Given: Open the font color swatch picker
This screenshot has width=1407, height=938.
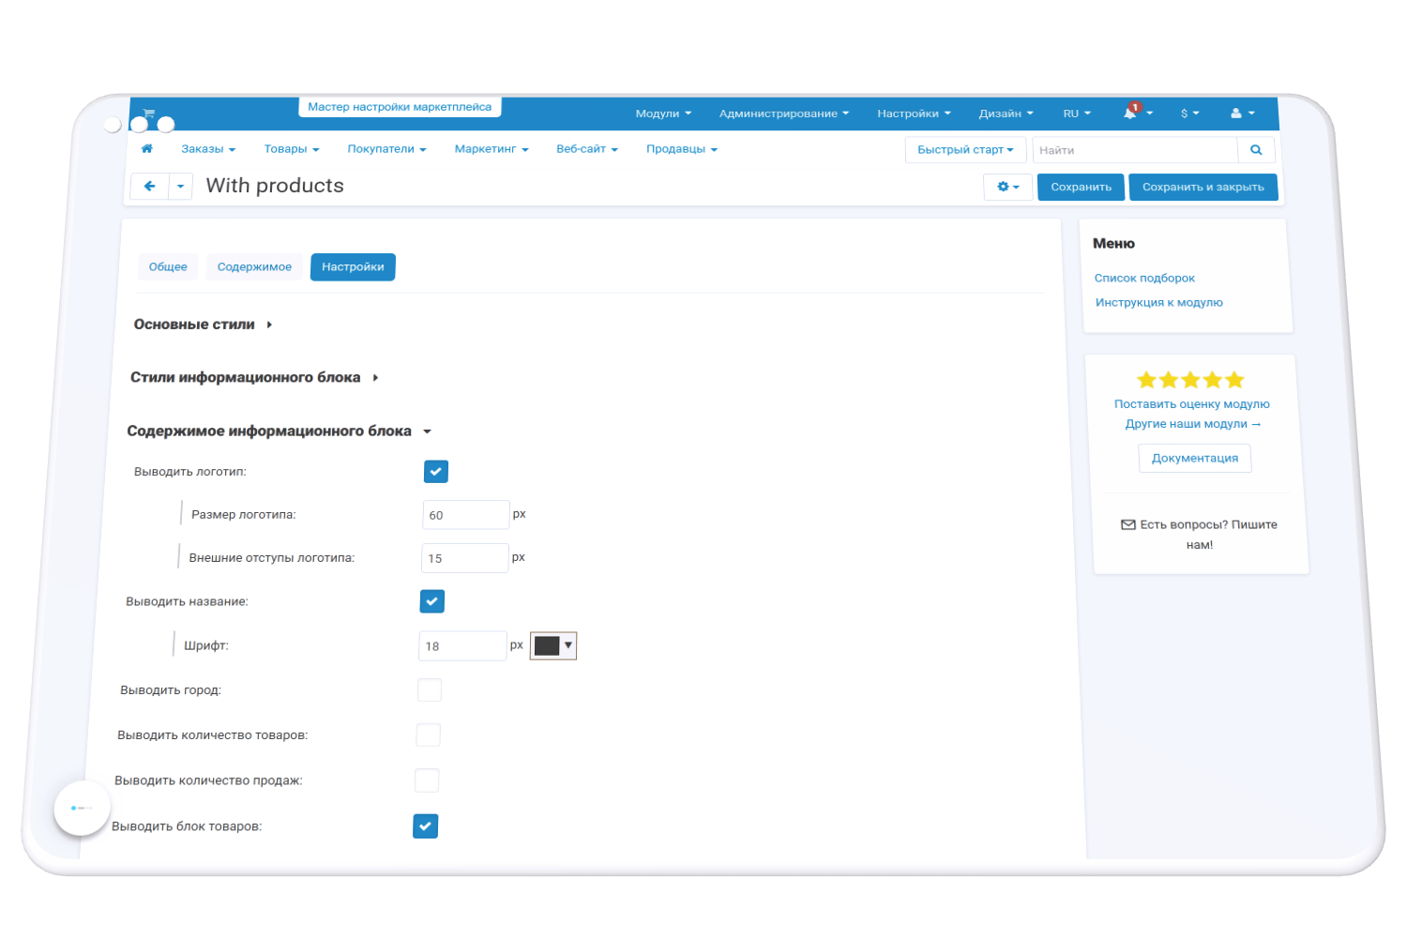Looking at the screenshot, I should point(553,645).
